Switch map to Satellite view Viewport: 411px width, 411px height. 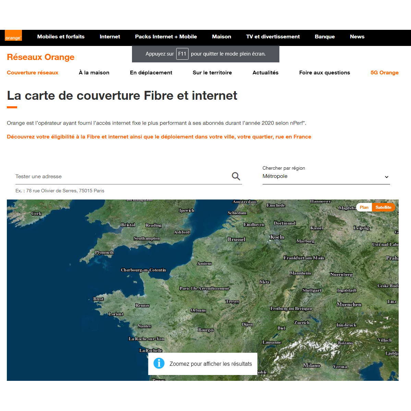pyautogui.click(x=383, y=207)
